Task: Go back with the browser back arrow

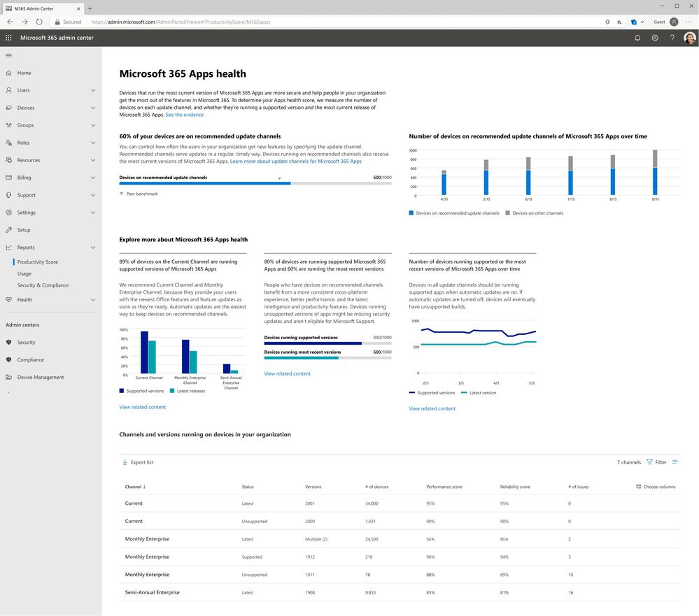Action: pyautogui.click(x=10, y=22)
